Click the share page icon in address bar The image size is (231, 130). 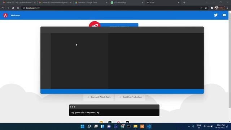[201, 8]
